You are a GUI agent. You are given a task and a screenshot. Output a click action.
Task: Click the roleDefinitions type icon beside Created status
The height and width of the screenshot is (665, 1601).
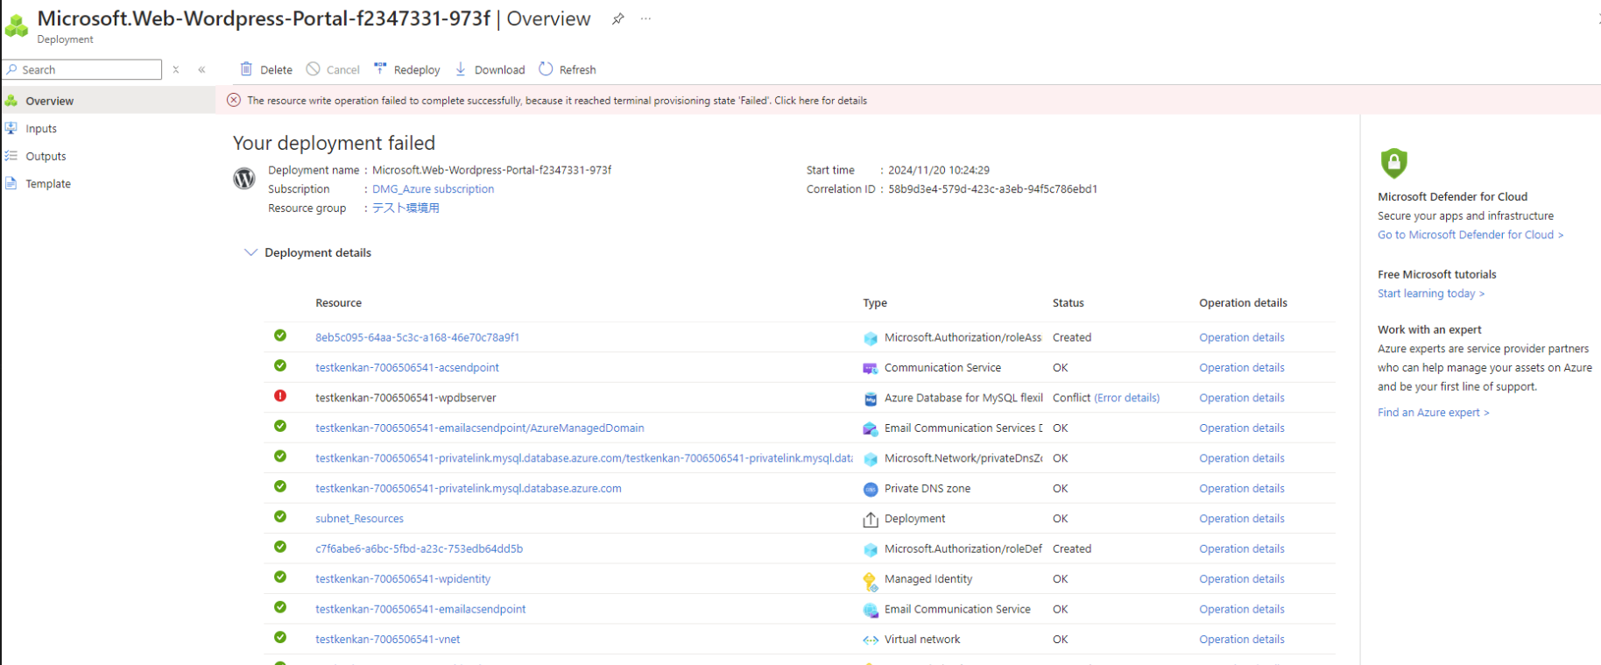click(871, 549)
